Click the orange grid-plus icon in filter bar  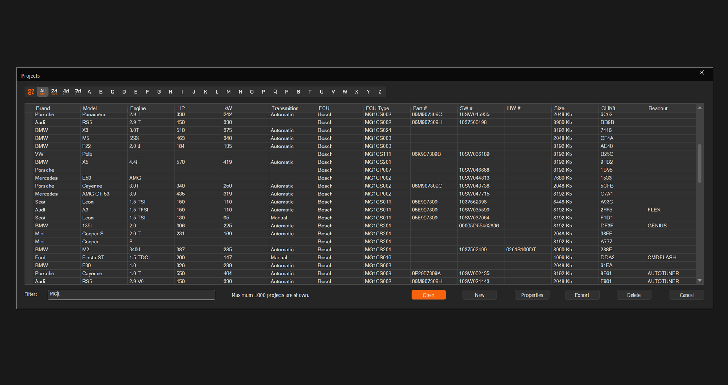31,92
